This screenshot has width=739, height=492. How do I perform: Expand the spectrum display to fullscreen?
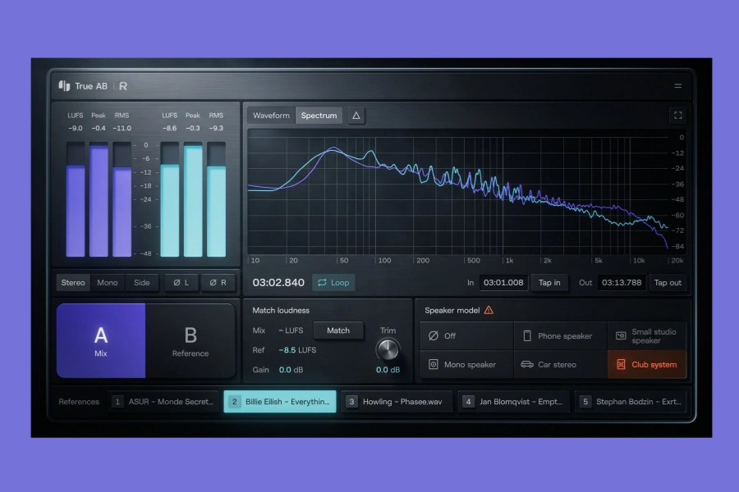(677, 116)
